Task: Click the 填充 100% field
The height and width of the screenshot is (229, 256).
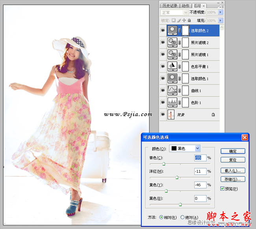Action: point(212,21)
